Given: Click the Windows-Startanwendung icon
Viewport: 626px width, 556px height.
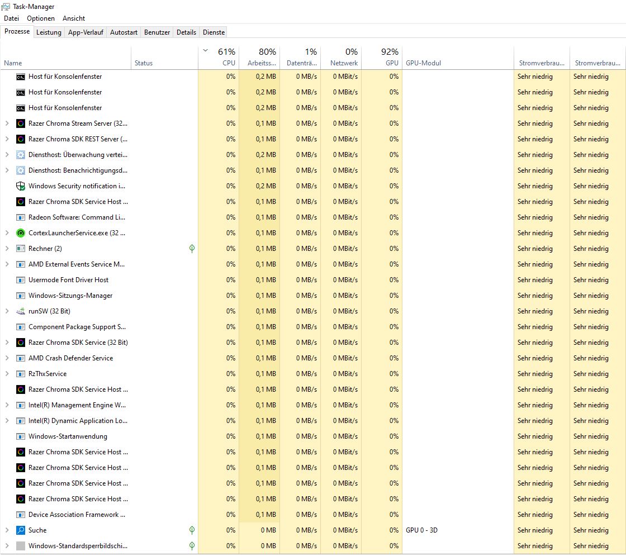Looking at the screenshot, I should point(21,436).
